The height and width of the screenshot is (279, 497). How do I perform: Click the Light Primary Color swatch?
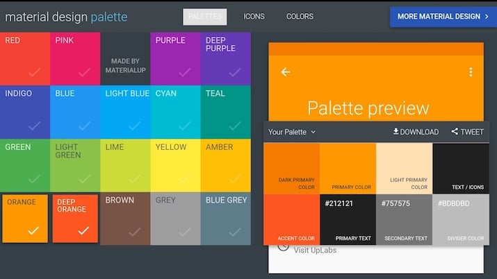pyautogui.click(x=404, y=168)
